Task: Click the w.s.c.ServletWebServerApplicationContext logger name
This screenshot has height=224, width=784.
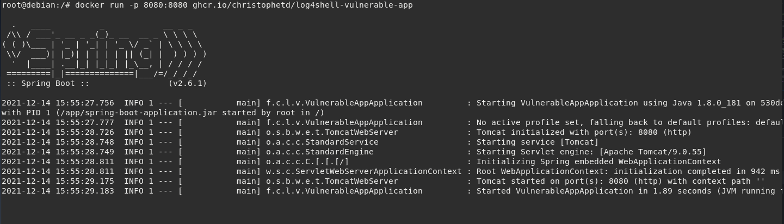Action: 363,171
